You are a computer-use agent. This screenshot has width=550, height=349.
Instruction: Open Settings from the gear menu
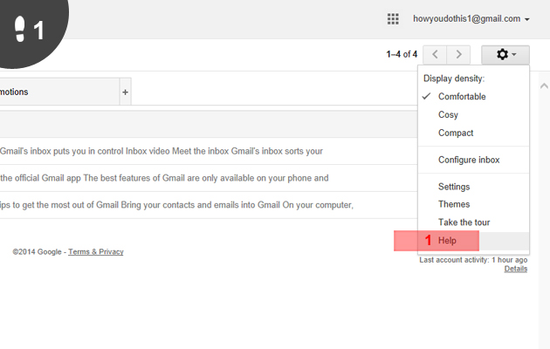pyautogui.click(x=473, y=187)
